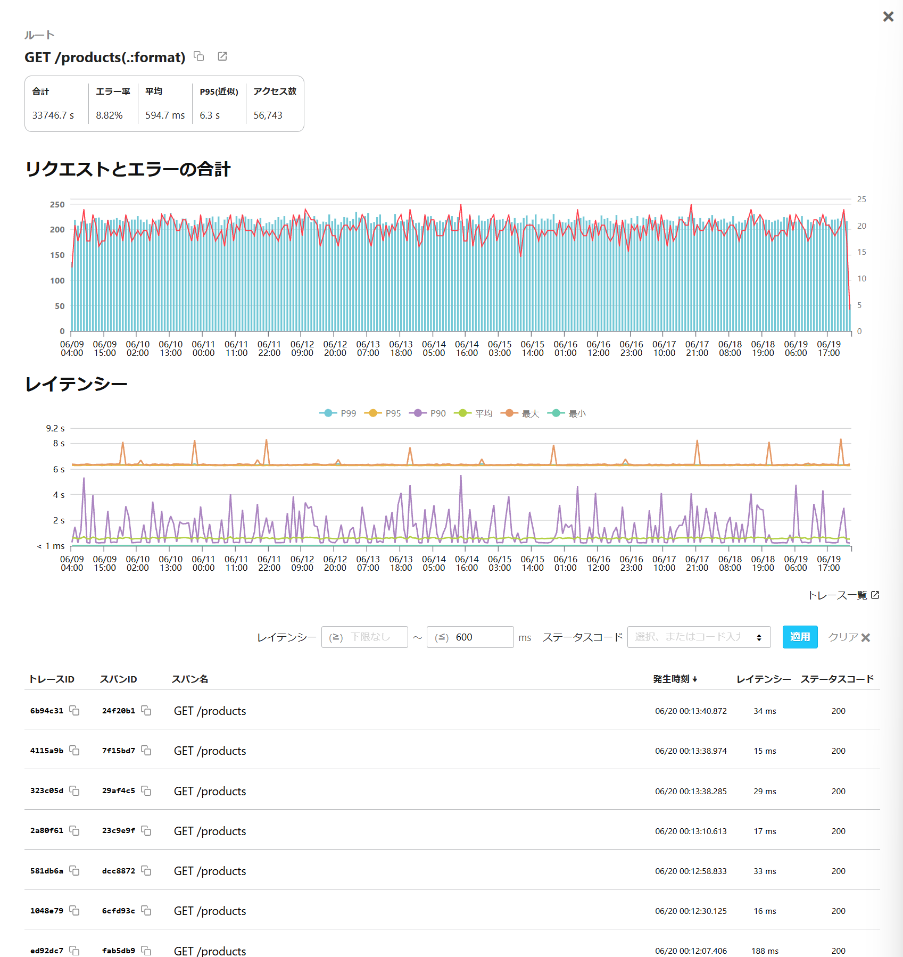This screenshot has width=903, height=957.
Task: Select the P95(近似) value 6.3 s
Action: tap(210, 115)
